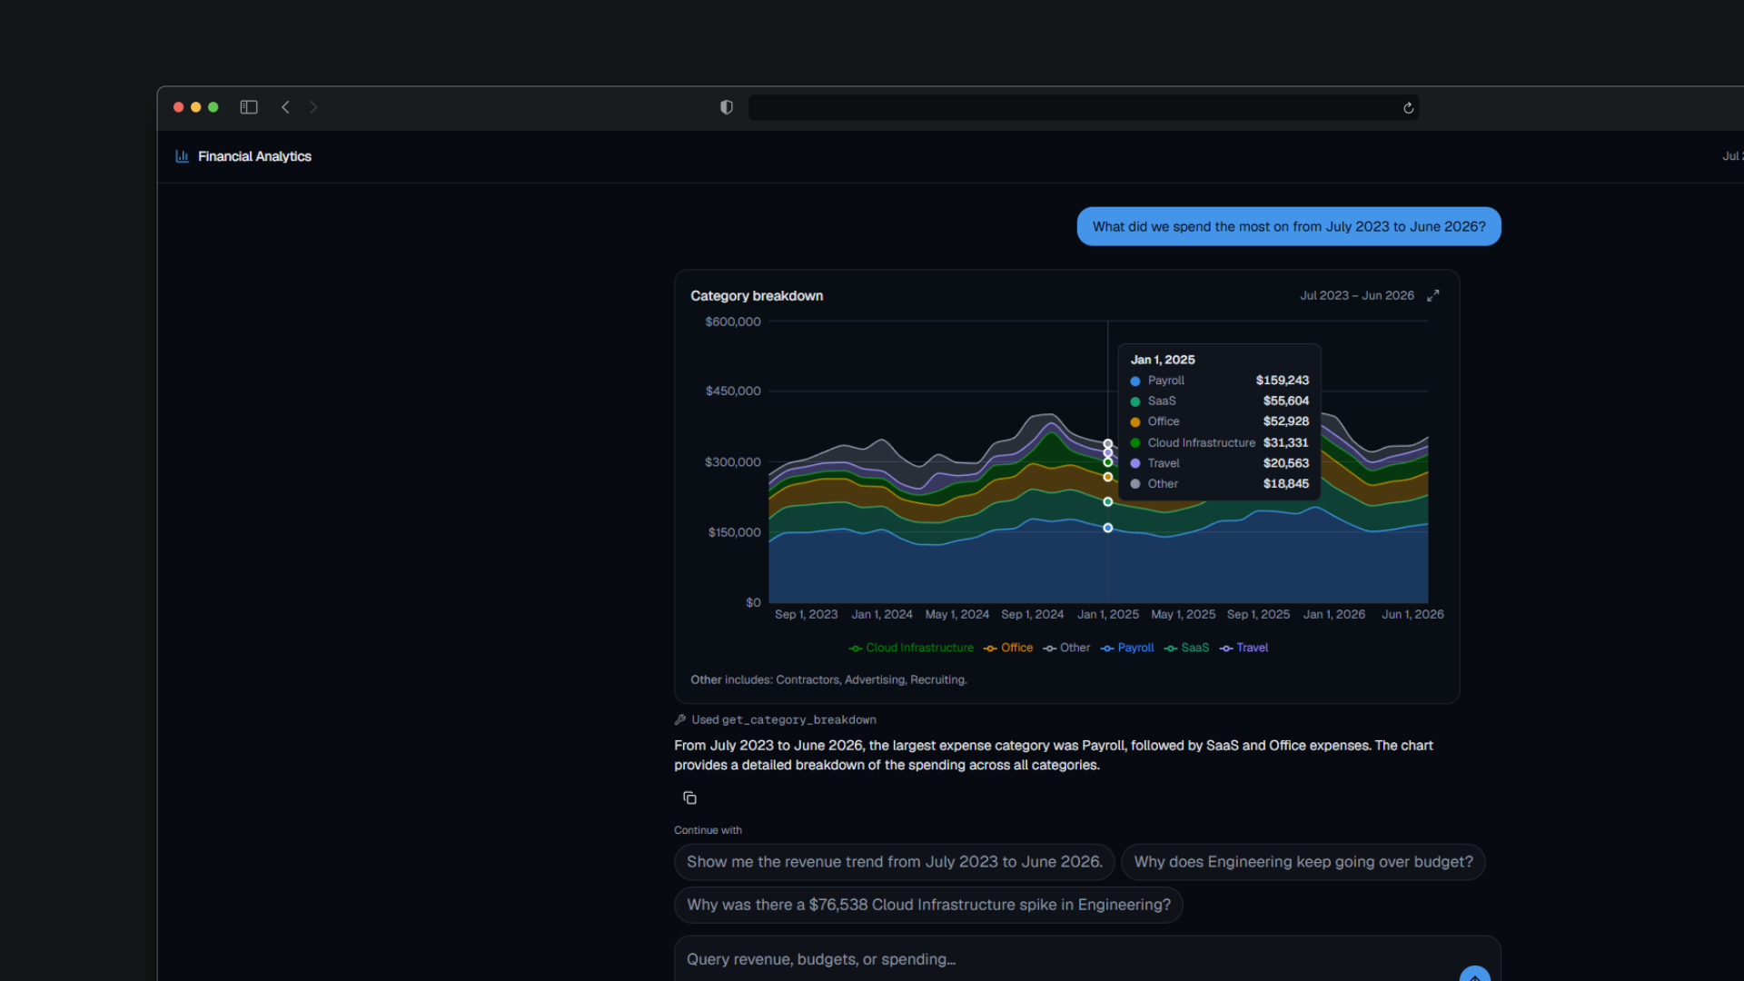The width and height of the screenshot is (1744, 981).
Task: Click the get_category_breakdown tool wrench icon
Action: (680, 719)
